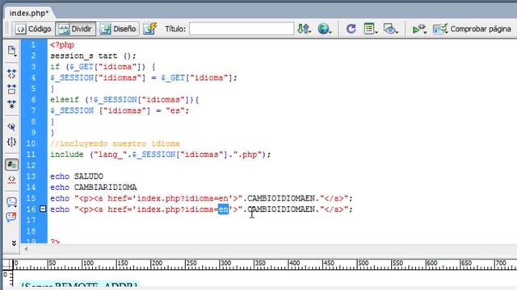Screen dimensions: 517x290
Task: Switch to Dividir split view
Action: 75,29
